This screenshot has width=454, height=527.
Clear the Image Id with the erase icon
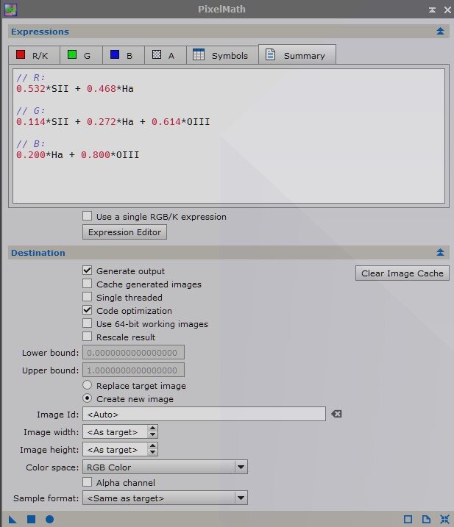tap(336, 414)
